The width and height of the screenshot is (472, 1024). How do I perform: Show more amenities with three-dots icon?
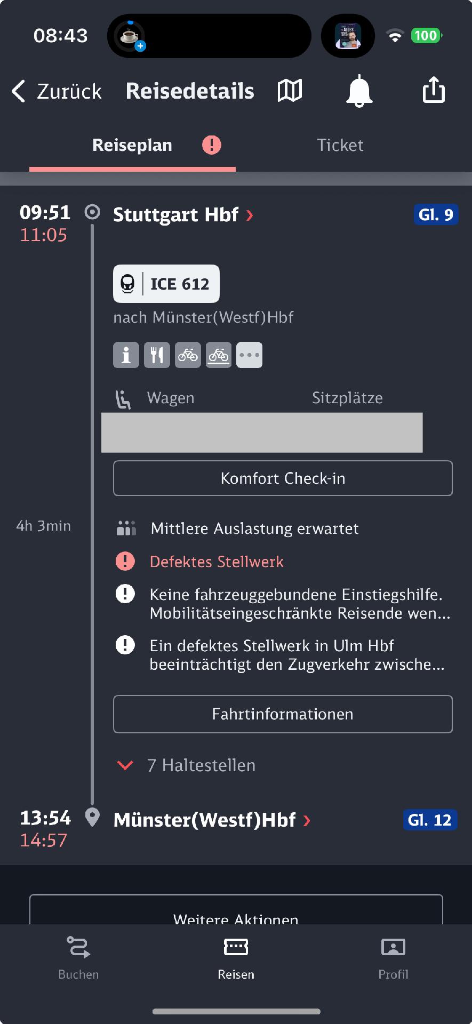tap(250, 355)
